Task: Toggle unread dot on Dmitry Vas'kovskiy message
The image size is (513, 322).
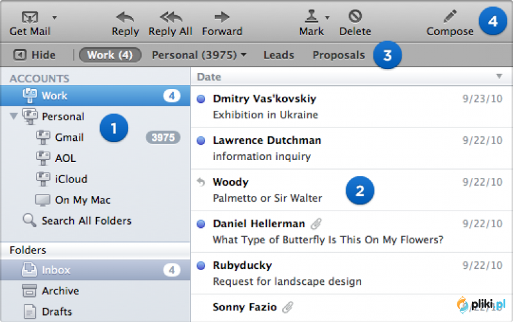Action: 201,99
